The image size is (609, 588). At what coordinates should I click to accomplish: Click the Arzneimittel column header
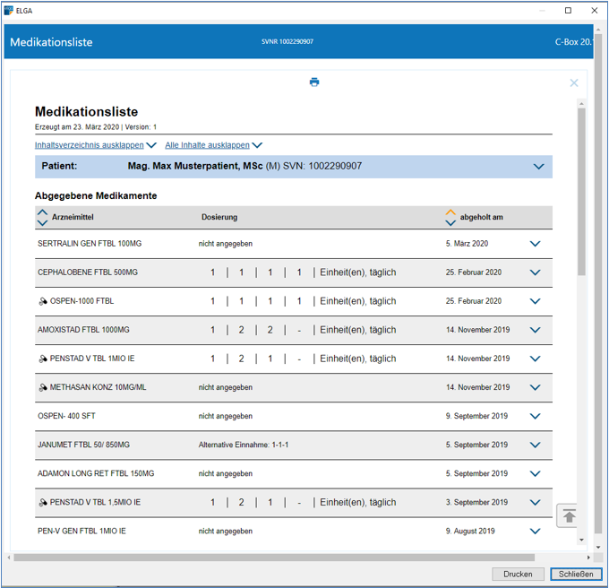click(x=73, y=217)
